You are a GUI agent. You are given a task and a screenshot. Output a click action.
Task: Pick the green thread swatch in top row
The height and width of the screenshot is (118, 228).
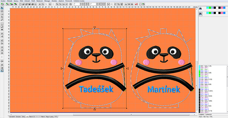(210, 8)
